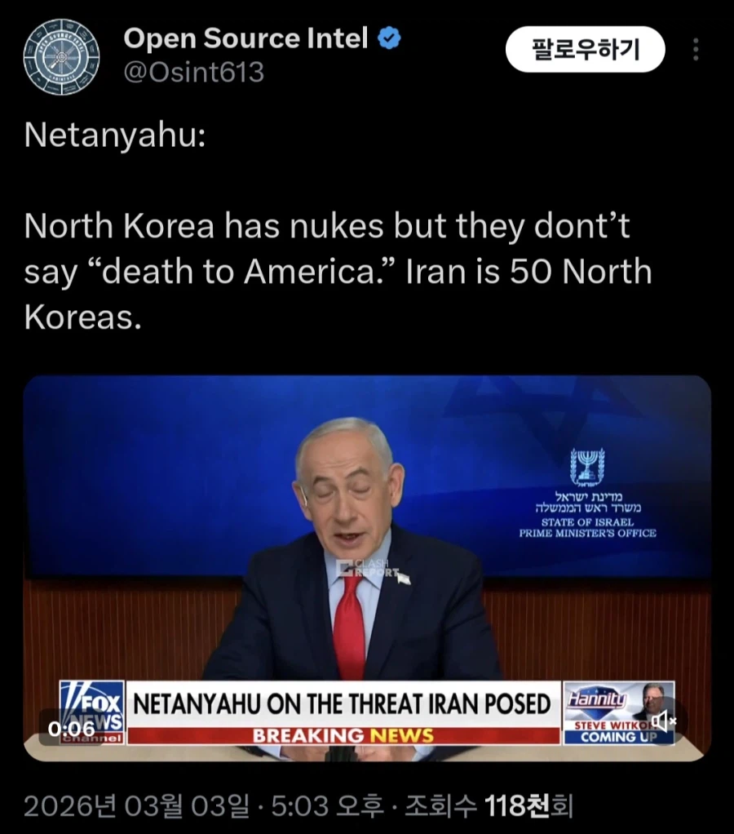Click the State of Israel emblem
Image resolution: width=734 pixels, height=834 pixels.
click(x=587, y=468)
